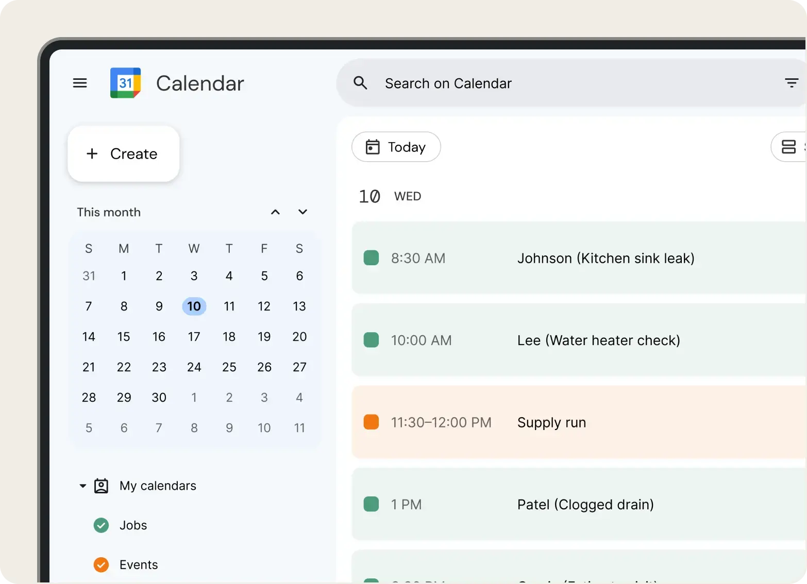This screenshot has width=807, height=584.
Task: Click green color square of 10:00 AM event
Action: tap(371, 340)
